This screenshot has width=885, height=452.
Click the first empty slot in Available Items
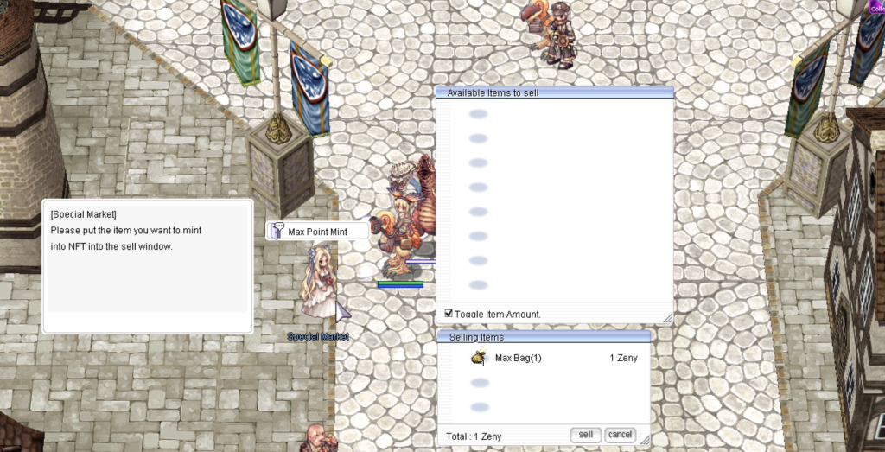[x=478, y=114]
